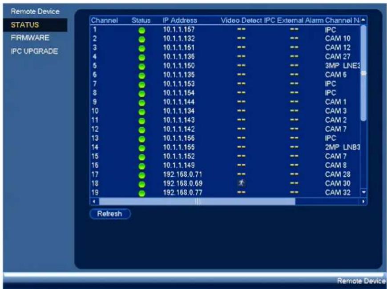Click the Refresh button
This screenshot has width=387, height=289.
[x=110, y=214]
